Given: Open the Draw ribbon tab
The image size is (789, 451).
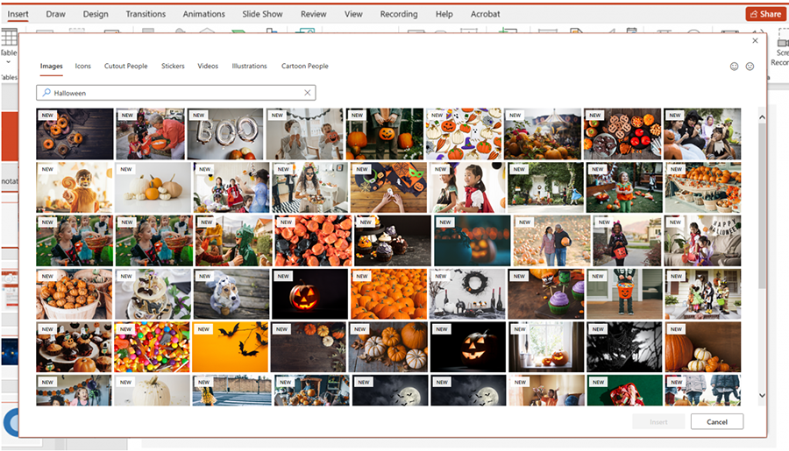Looking at the screenshot, I should coord(56,14).
